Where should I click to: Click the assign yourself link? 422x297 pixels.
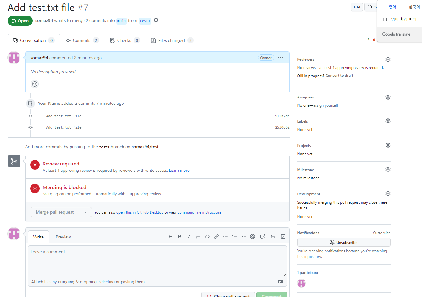click(x=326, y=105)
